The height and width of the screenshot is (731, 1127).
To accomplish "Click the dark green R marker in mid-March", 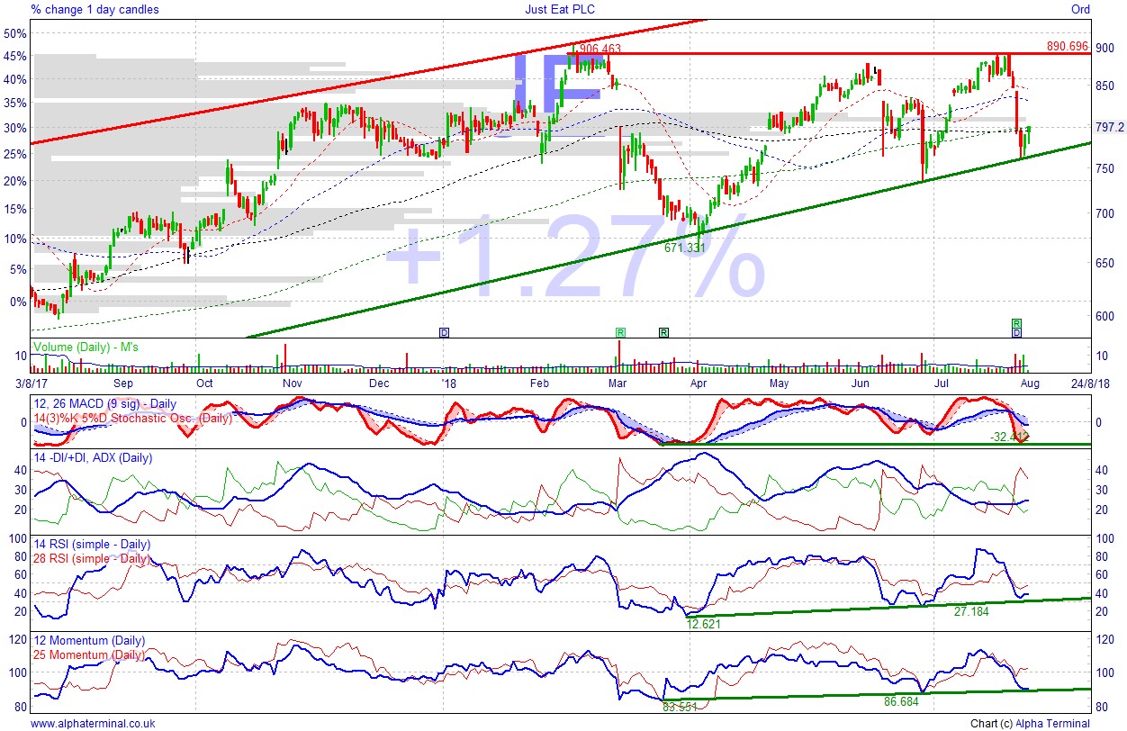I will point(663,332).
